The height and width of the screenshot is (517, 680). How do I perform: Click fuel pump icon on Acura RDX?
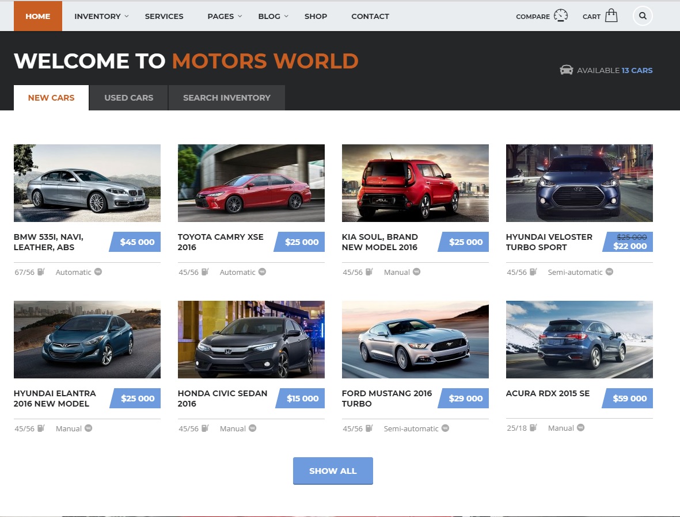pos(533,428)
